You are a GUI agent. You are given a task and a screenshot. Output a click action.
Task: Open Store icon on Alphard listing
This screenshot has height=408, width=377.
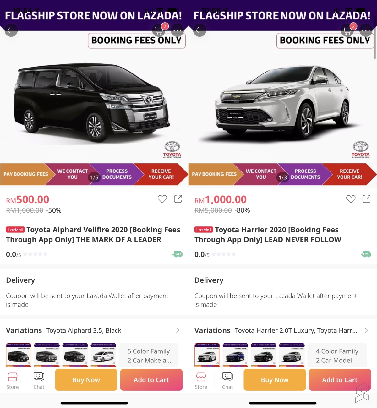[x=13, y=380]
